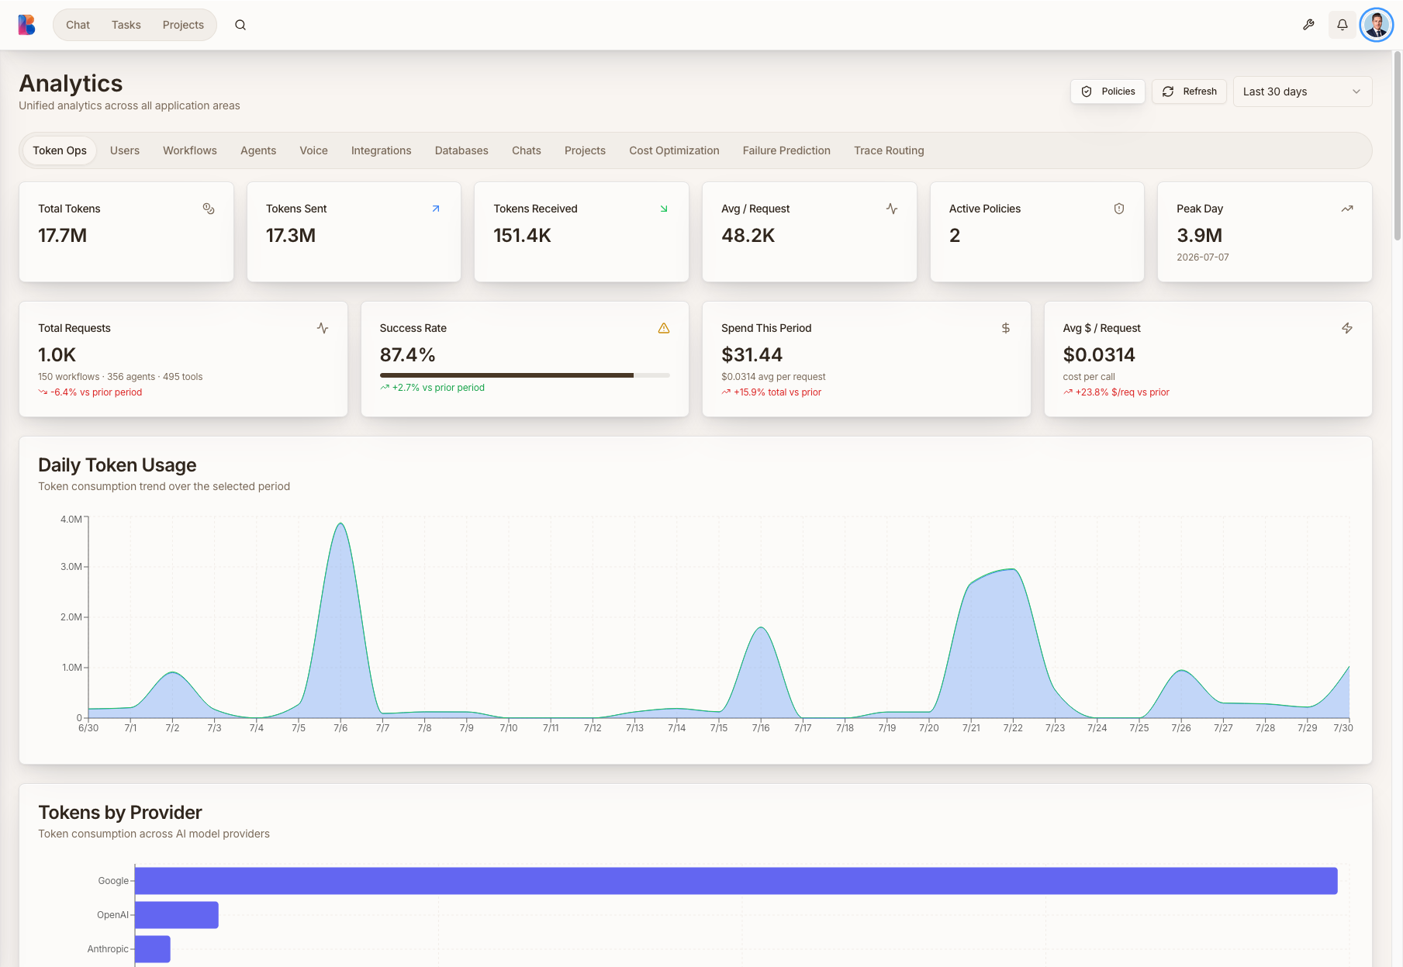Open the Projects analytics tab
1403x967 pixels.
tap(585, 150)
